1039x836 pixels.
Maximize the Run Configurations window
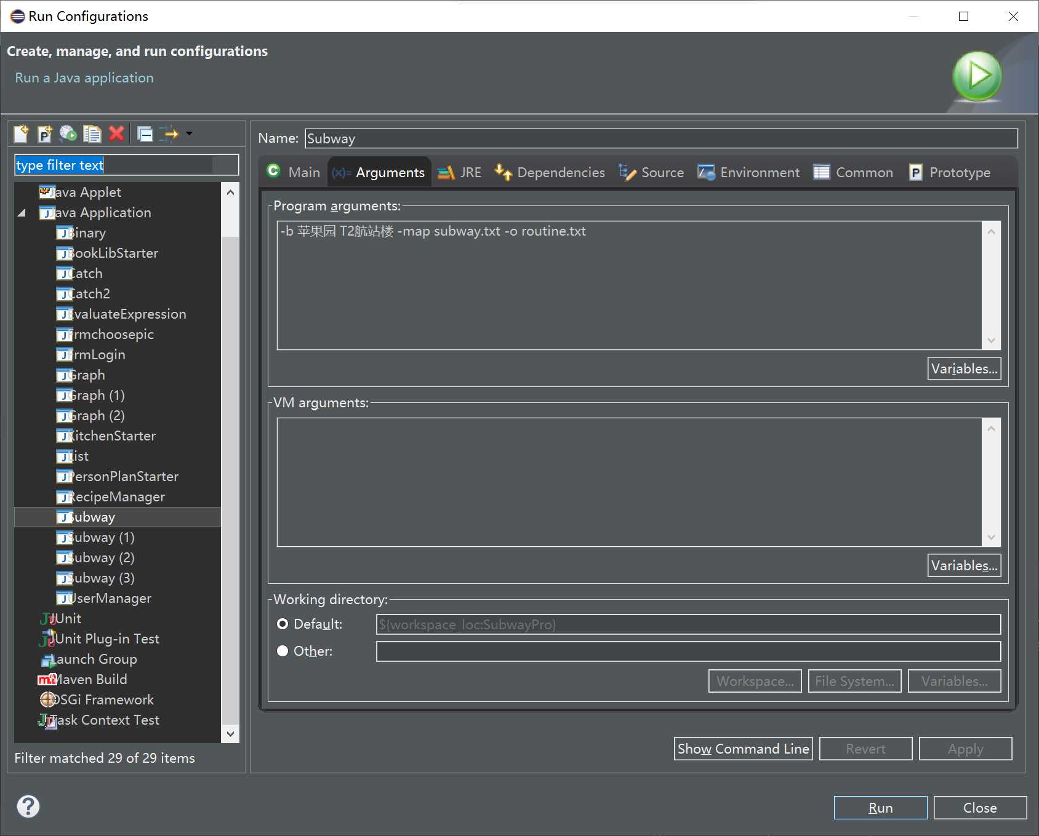pyautogui.click(x=964, y=17)
